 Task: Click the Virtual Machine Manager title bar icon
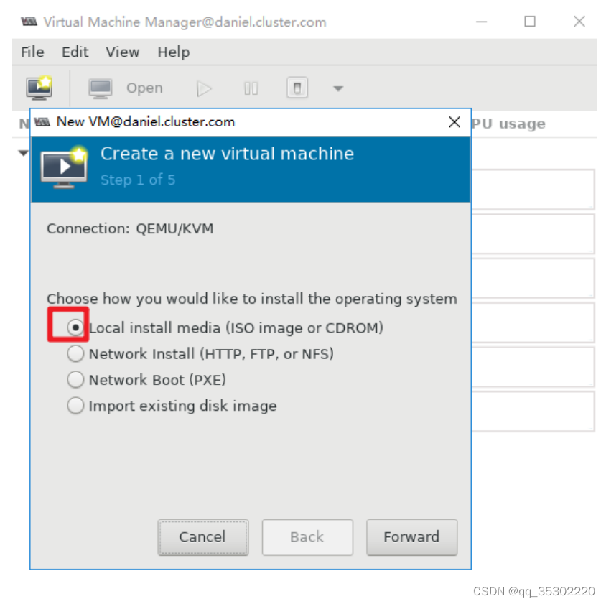coord(29,22)
